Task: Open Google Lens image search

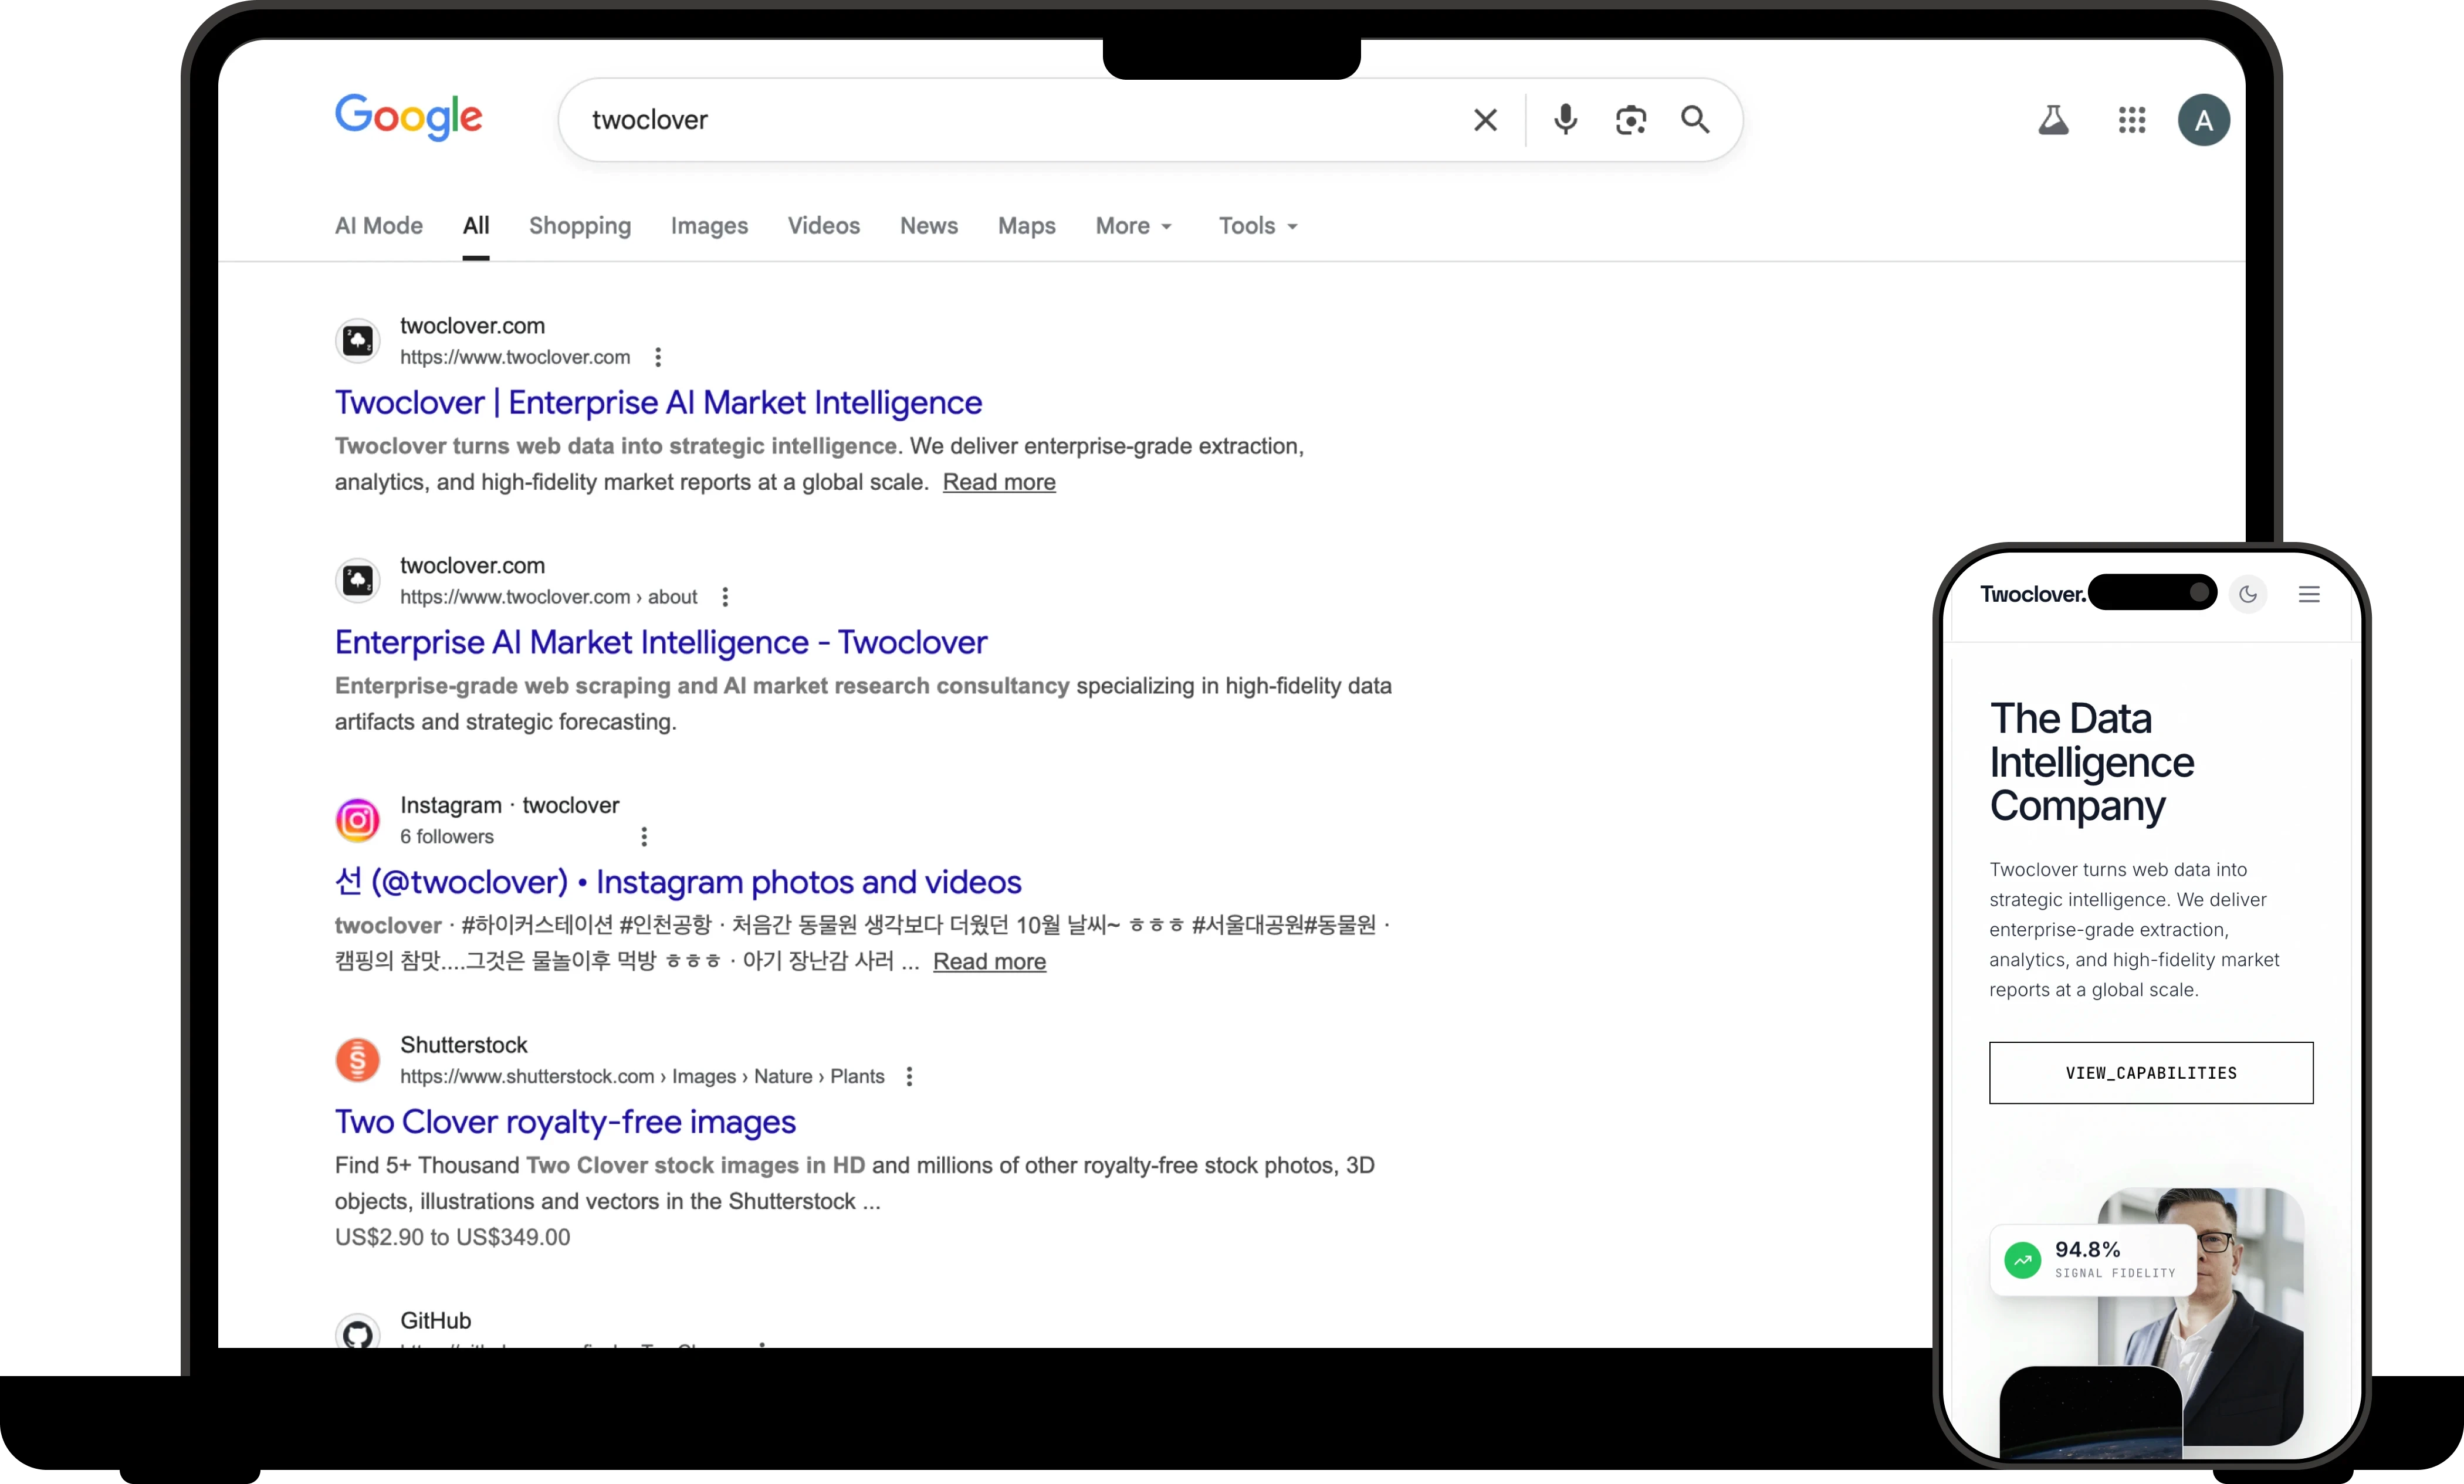Action: pos(1630,120)
